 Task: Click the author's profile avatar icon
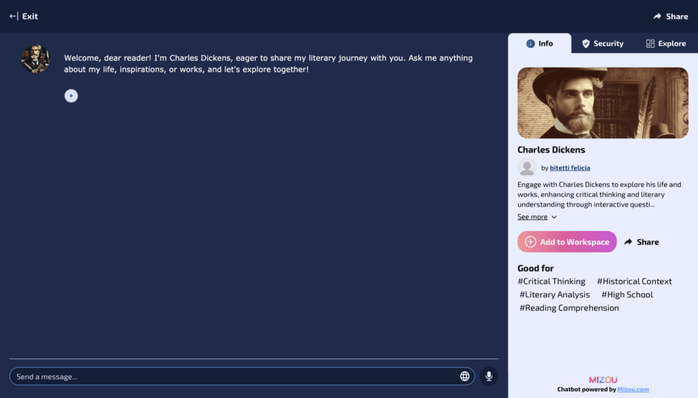tap(527, 168)
